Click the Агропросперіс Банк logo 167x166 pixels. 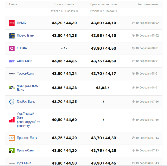pyautogui.click(x=12, y=88)
